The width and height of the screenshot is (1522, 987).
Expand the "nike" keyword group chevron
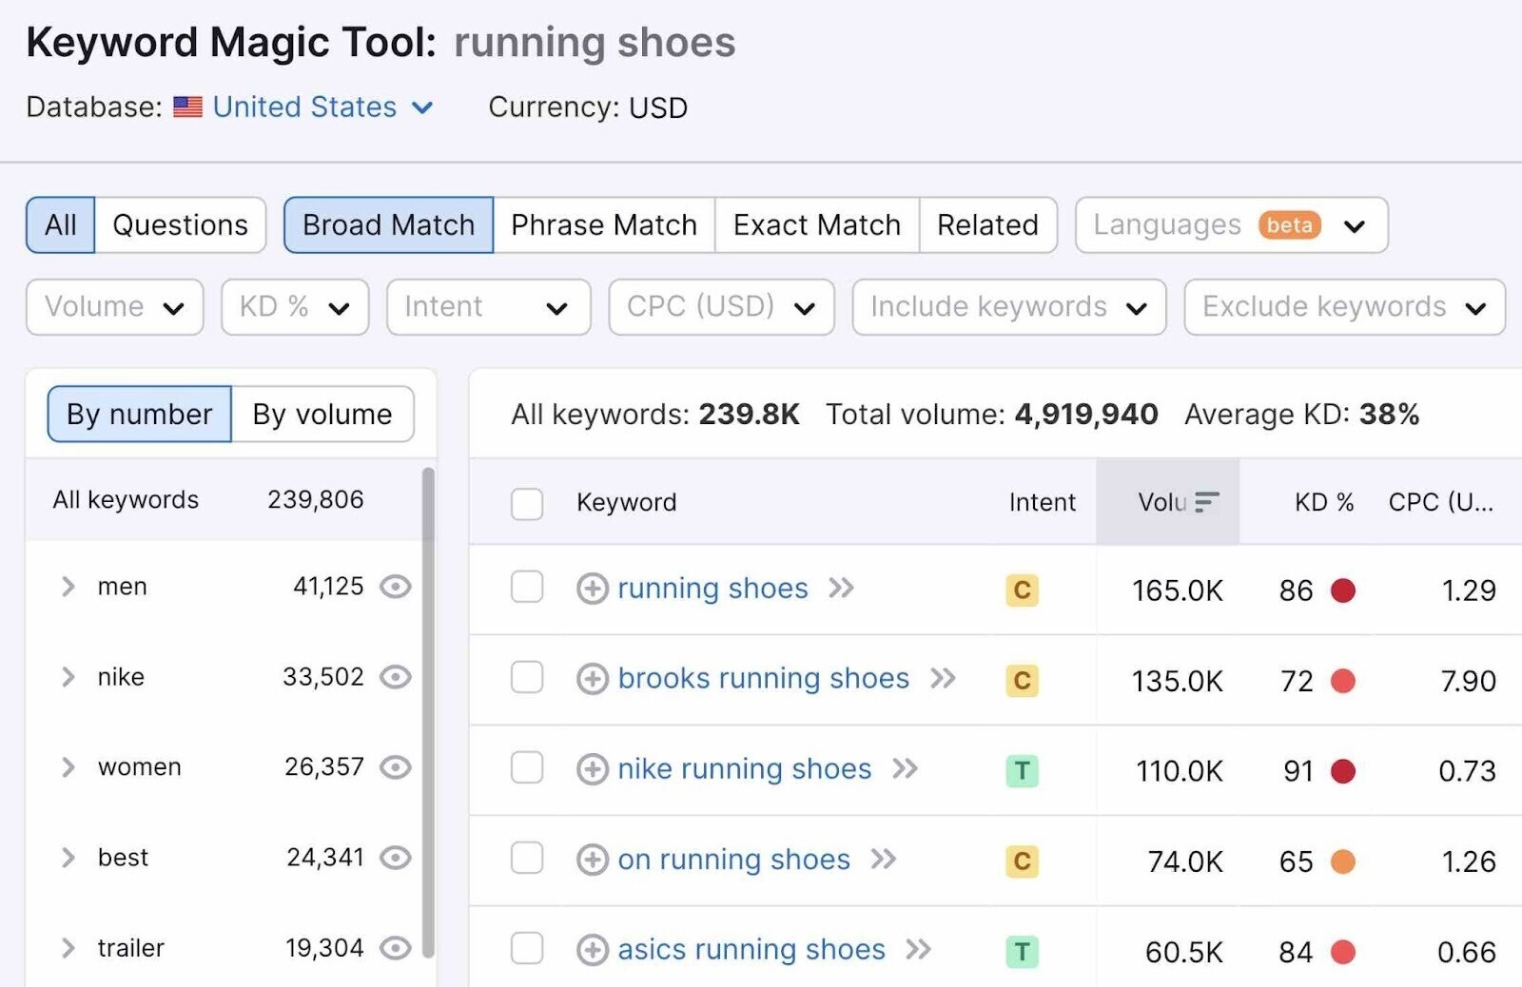[68, 677]
